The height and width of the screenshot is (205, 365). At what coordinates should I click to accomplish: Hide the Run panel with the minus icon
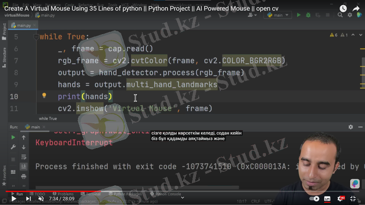click(360, 127)
